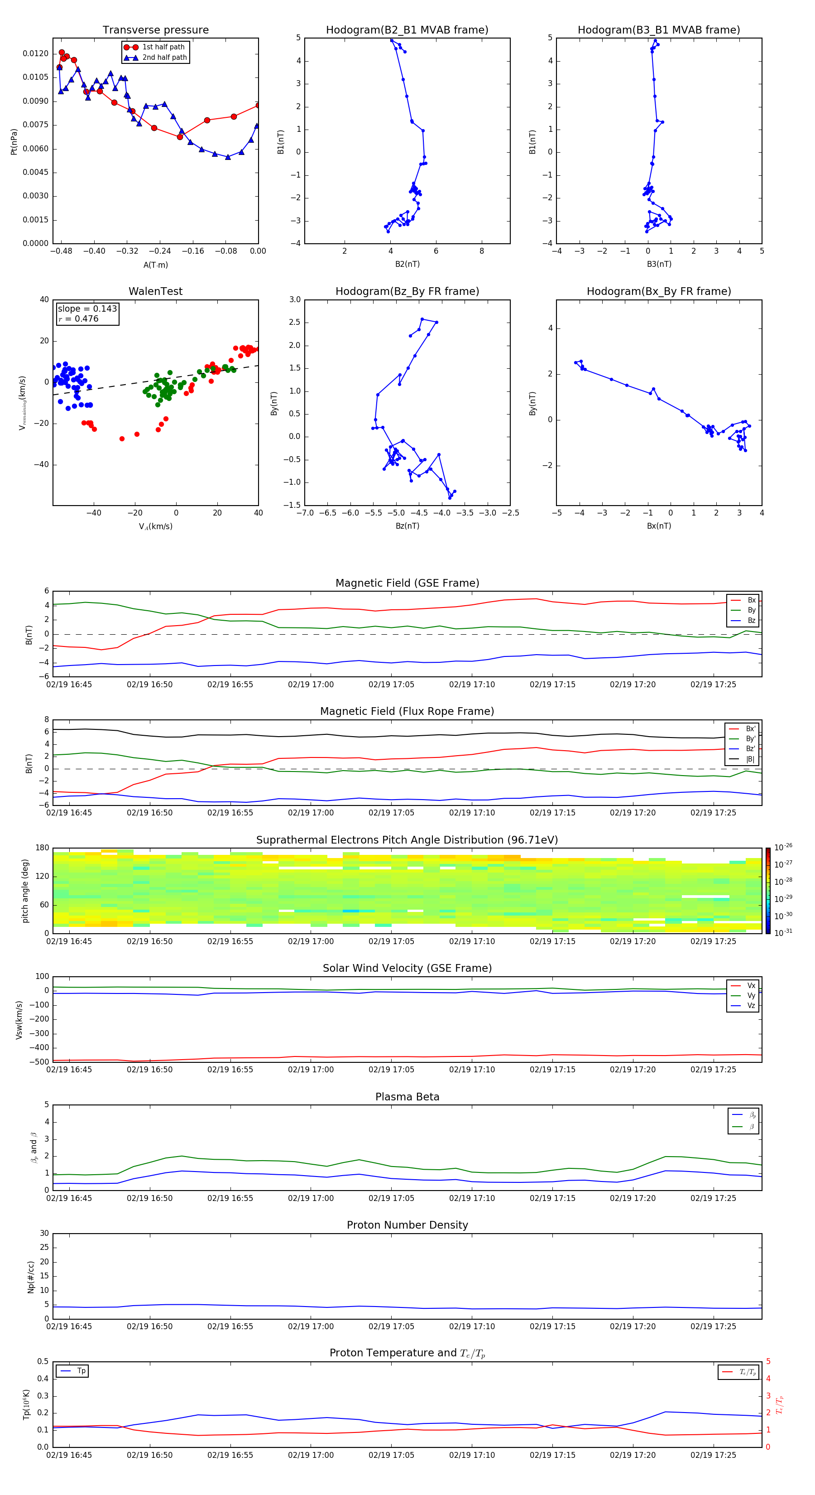Click the "Hodogram(B2_B1 MVAB frame)" title
This screenshot has height=1495, width=815.
(407, 29)
